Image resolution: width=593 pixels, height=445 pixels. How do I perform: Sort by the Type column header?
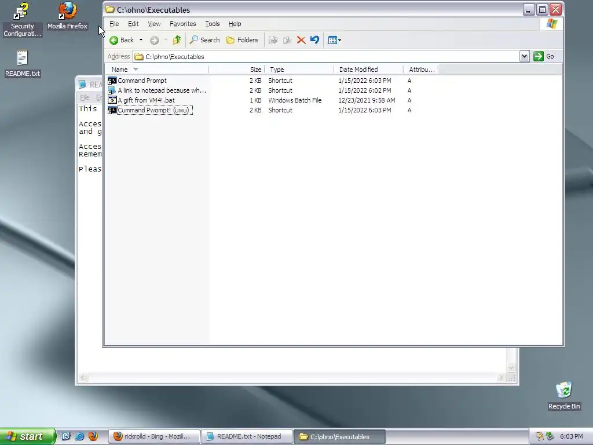tap(299, 70)
